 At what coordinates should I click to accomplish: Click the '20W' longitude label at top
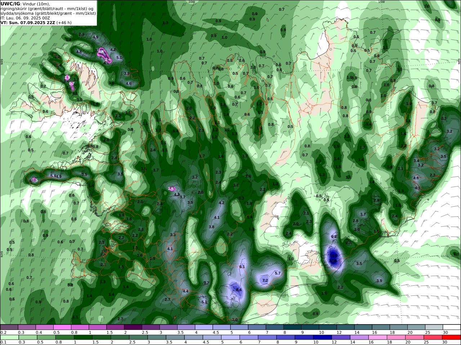[192, 2]
